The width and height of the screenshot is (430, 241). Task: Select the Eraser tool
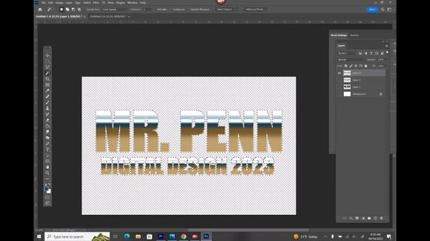click(x=48, y=120)
